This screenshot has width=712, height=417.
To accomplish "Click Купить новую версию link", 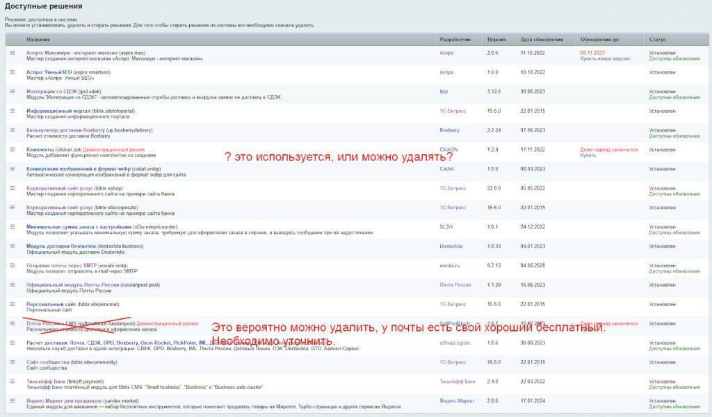I will (605, 58).
